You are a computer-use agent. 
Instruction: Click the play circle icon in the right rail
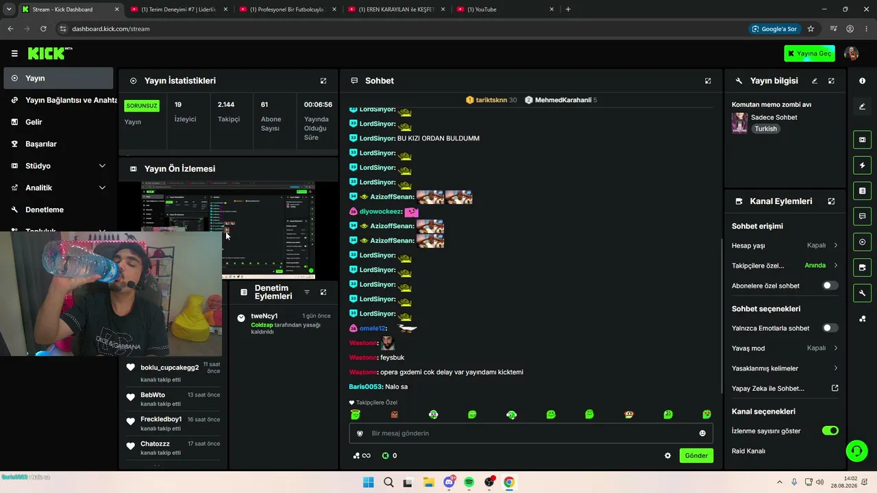[862, 242]
